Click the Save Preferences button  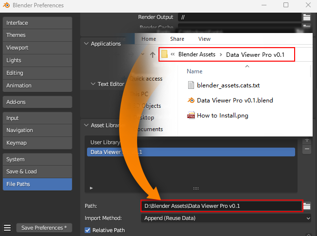point(44,228)
